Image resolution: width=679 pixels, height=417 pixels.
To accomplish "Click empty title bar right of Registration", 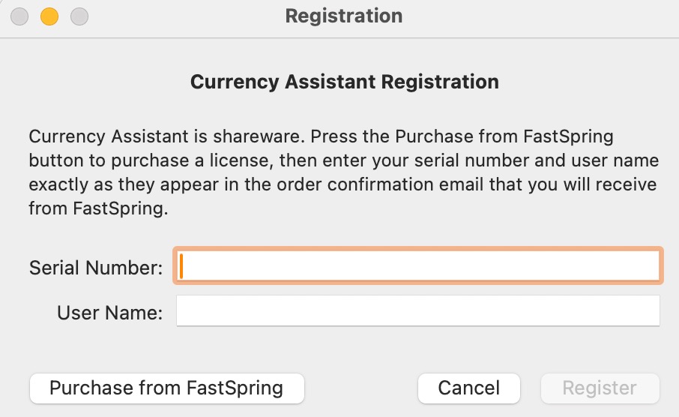I will coord(540,16).
